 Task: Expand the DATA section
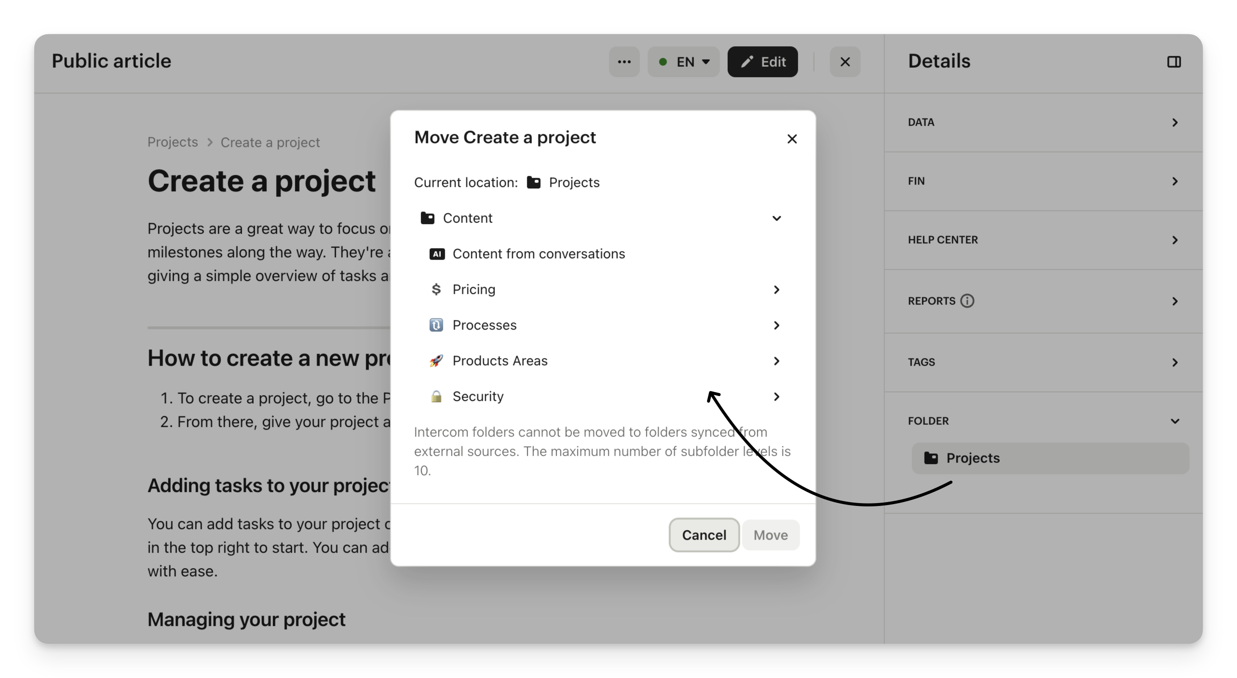tap(1174, 122)
